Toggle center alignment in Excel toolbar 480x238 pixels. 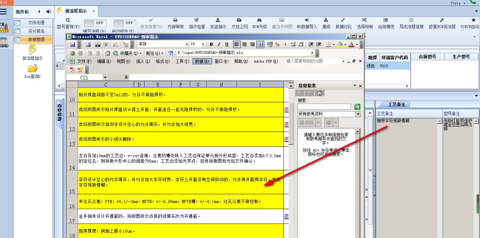245,44
